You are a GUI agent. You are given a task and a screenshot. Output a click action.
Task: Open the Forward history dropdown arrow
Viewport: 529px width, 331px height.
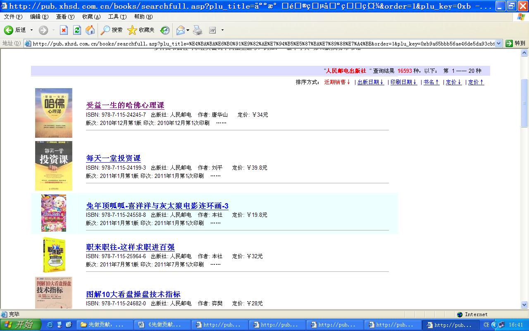coord(53,30)
